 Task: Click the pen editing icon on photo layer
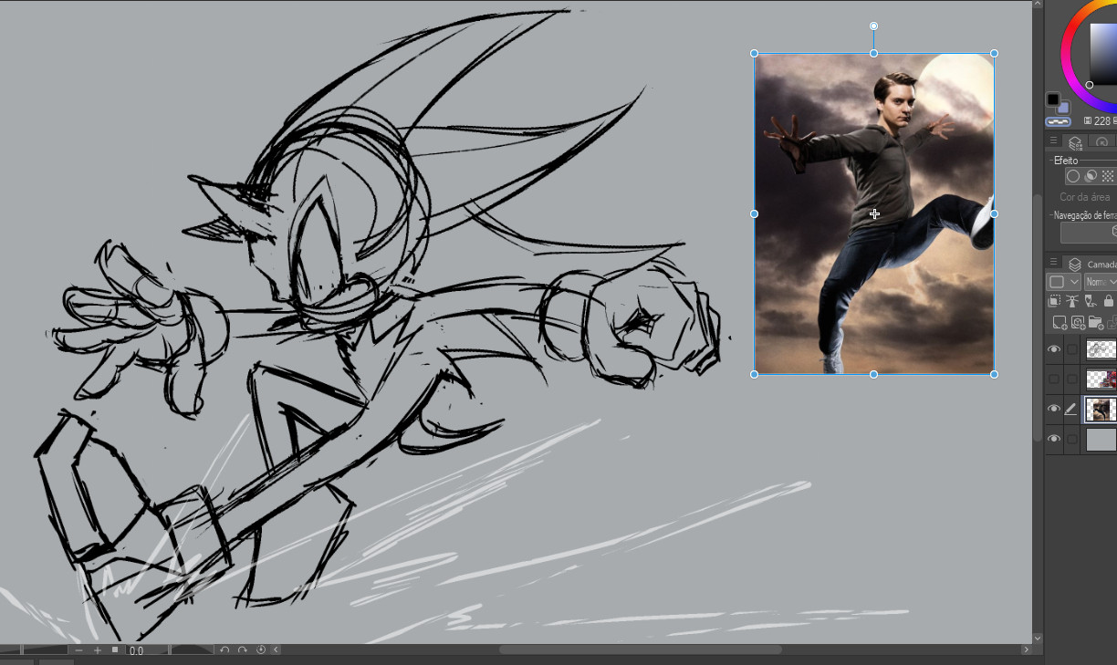tap(1072, 410)
